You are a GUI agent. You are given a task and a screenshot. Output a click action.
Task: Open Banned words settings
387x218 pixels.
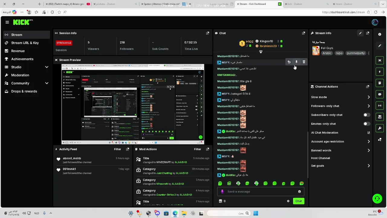coord(340,150)
